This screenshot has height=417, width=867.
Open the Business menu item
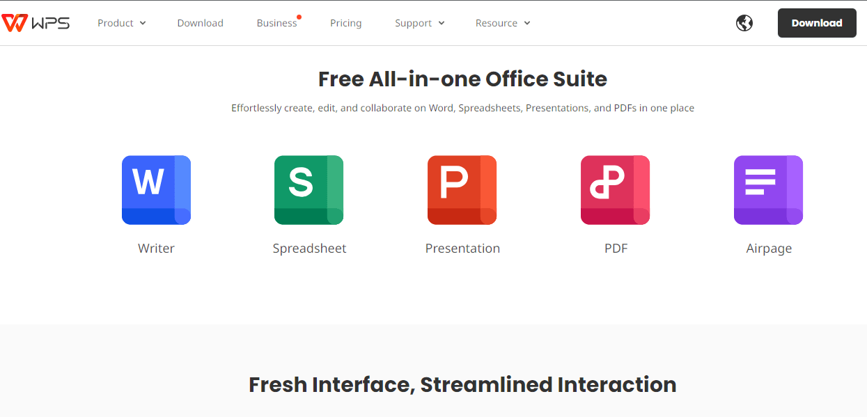(276, 22)
